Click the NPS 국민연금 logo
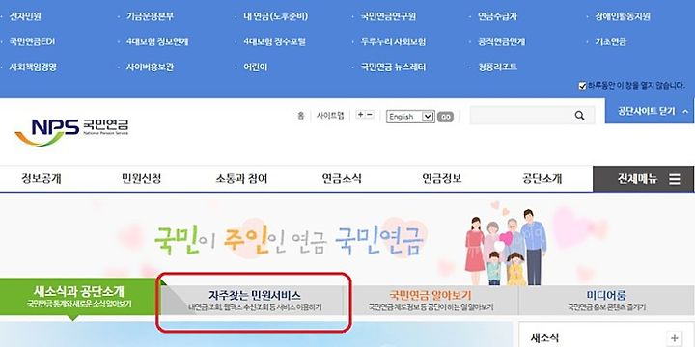This screenshot has width=695, height=347. point(71,131)
